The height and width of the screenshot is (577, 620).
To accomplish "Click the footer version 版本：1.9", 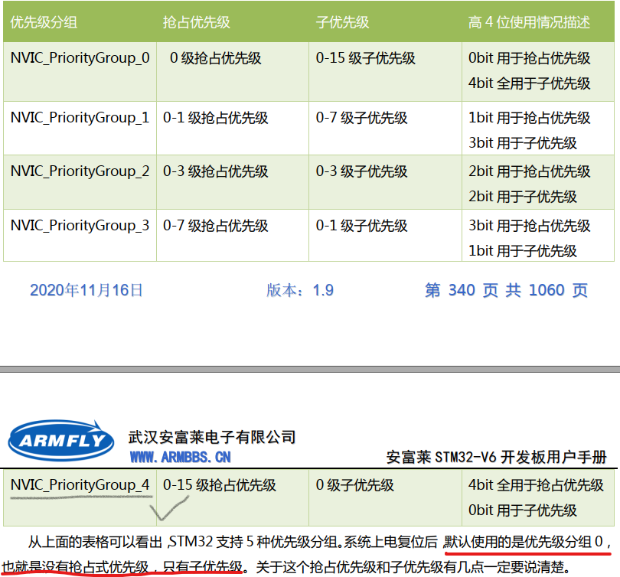I will tap(300, 291).
